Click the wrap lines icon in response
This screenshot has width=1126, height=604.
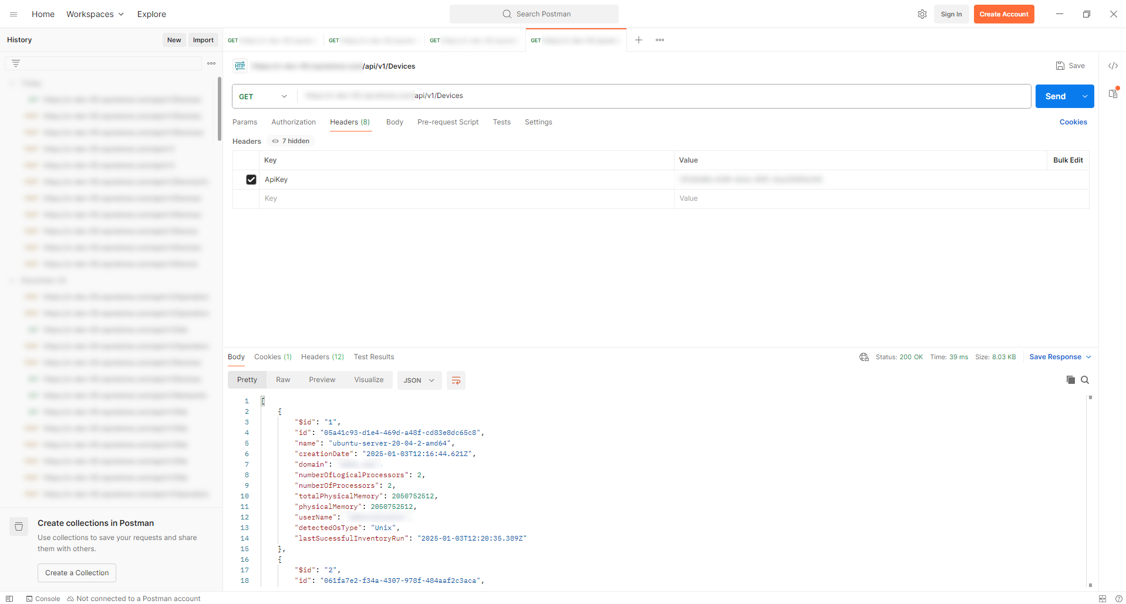456,380
